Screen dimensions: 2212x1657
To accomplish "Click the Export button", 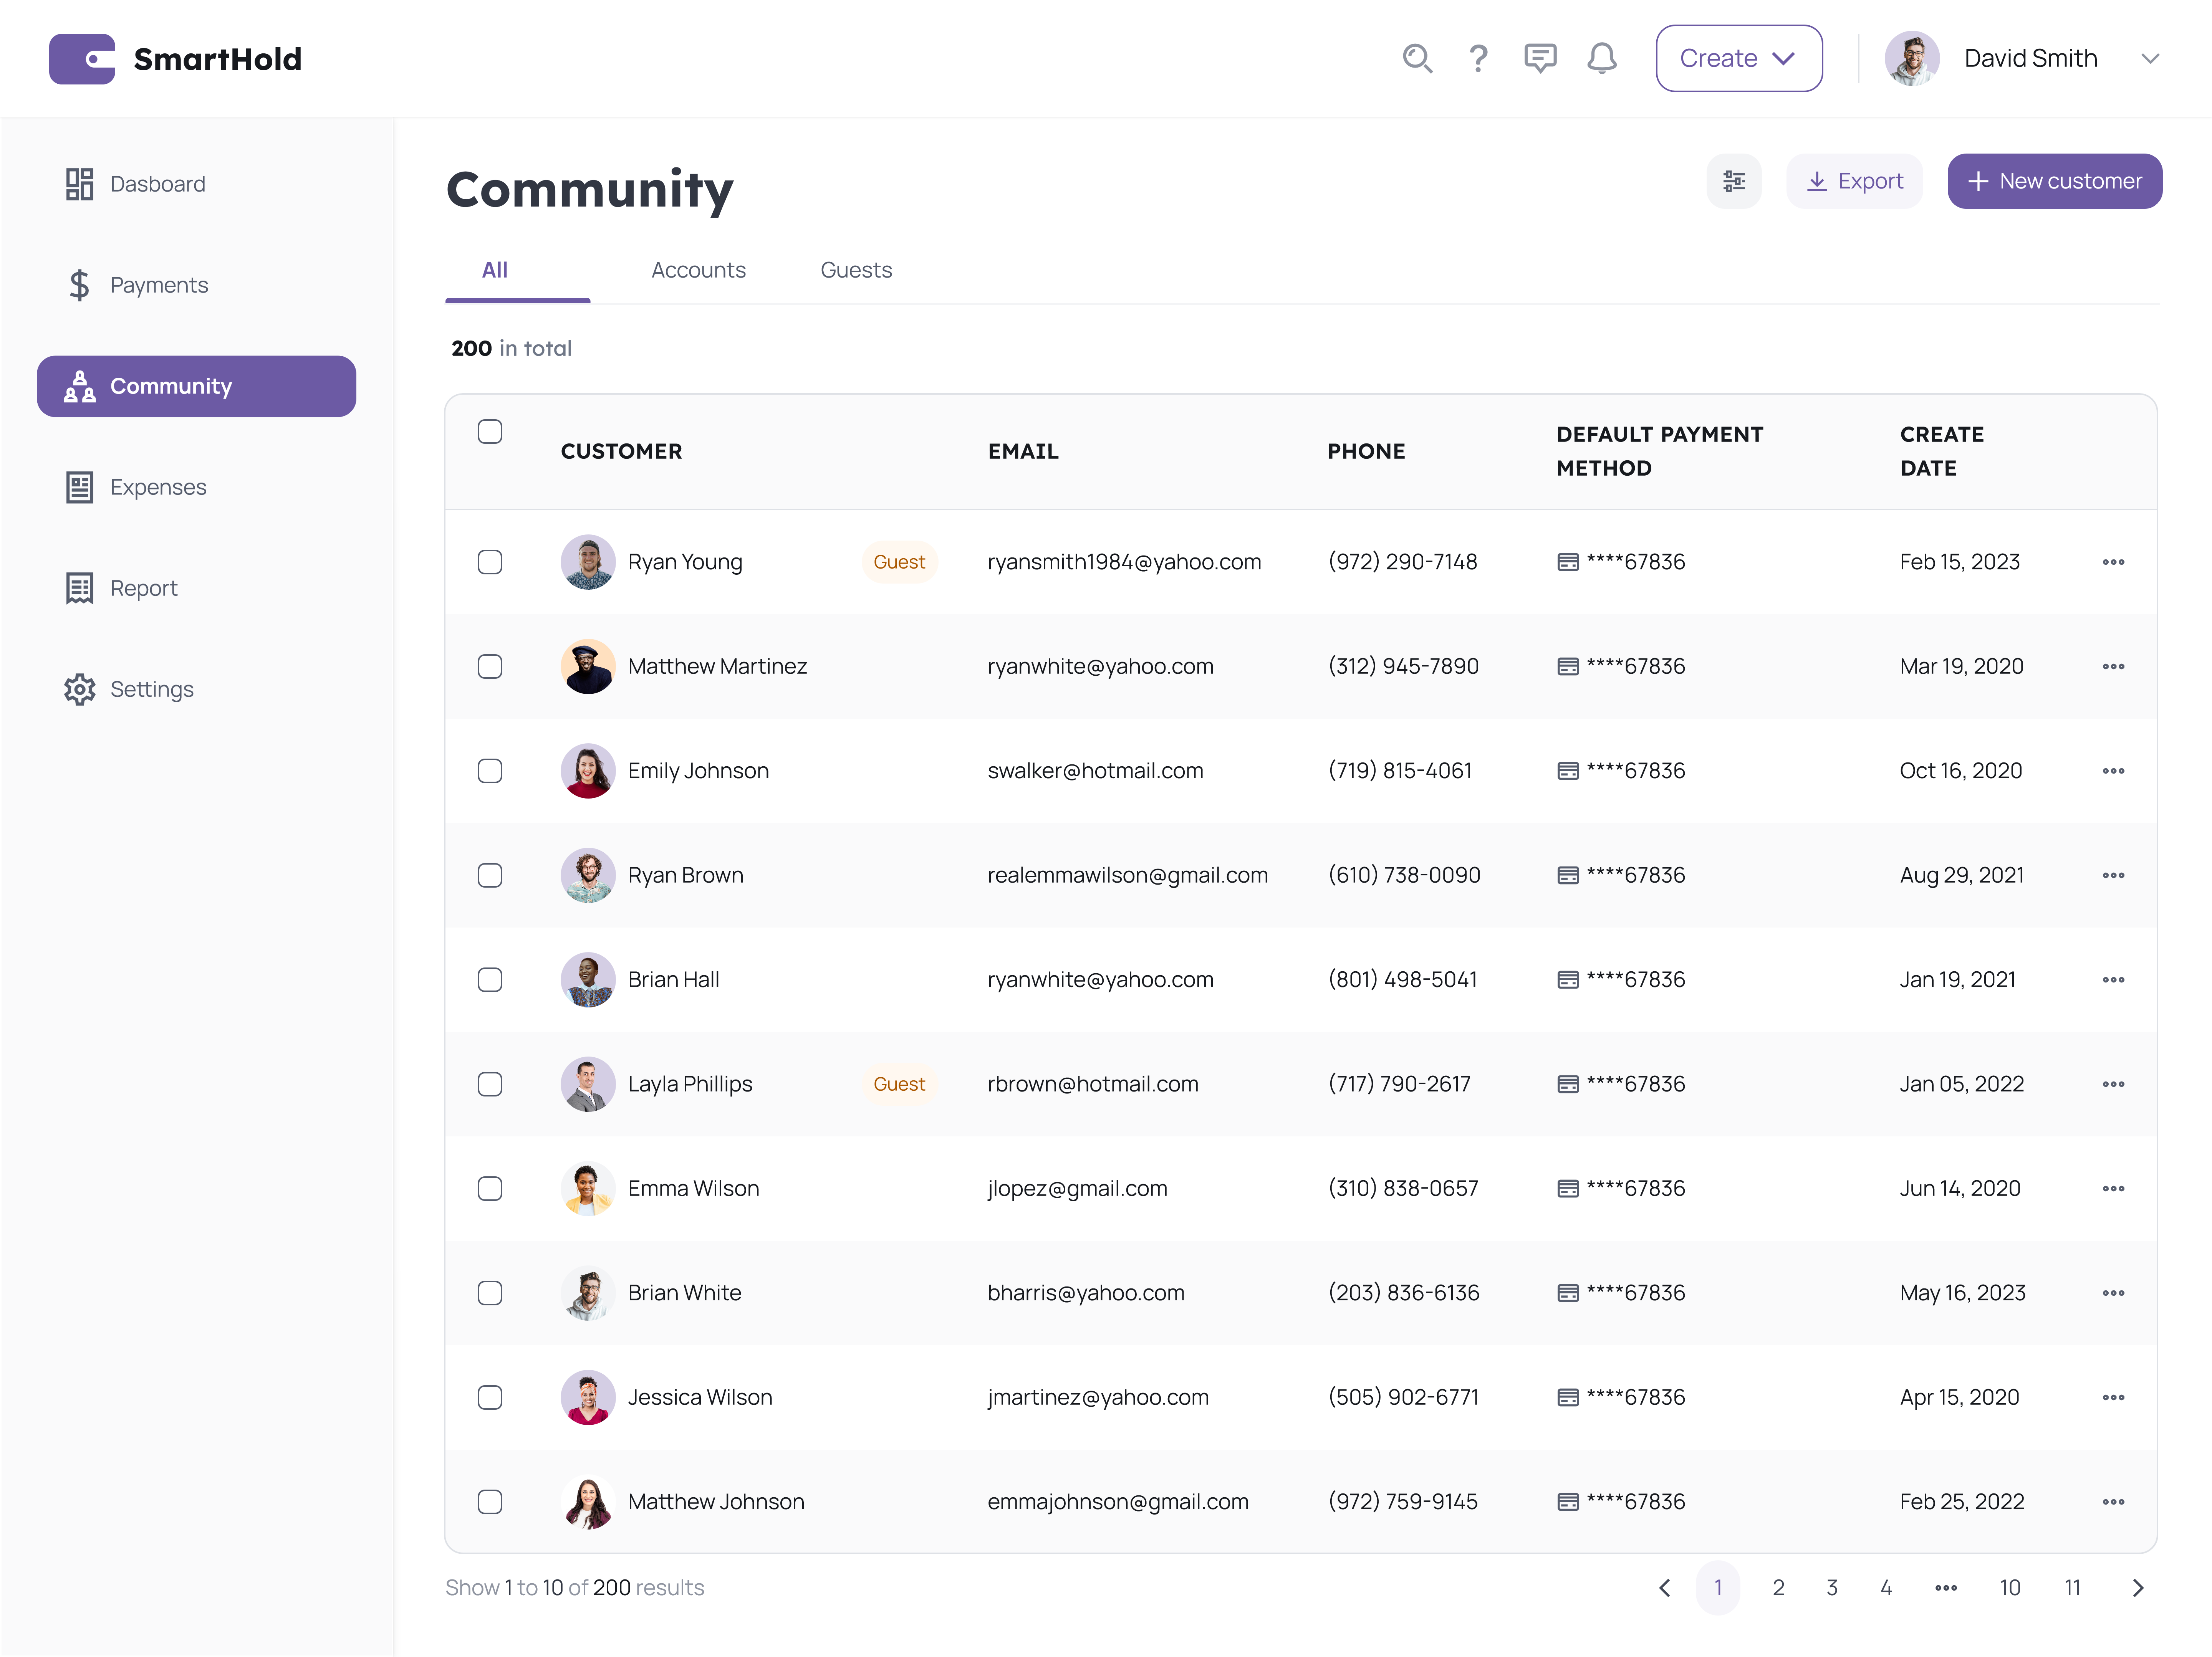I will click(x=1855, y=181).
